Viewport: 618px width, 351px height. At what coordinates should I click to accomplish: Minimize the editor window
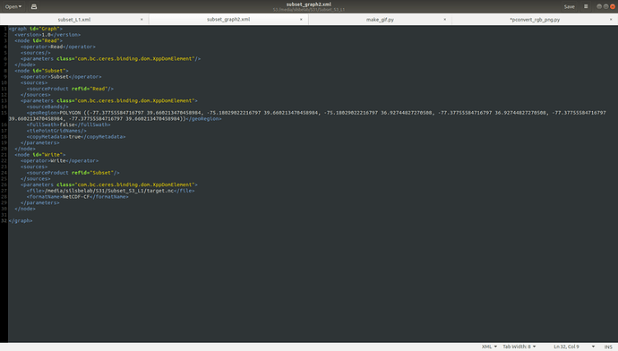[x=599, y=6]
